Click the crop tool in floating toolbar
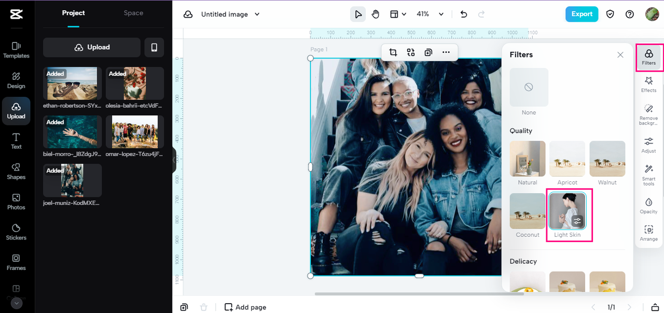 (393, 52)
